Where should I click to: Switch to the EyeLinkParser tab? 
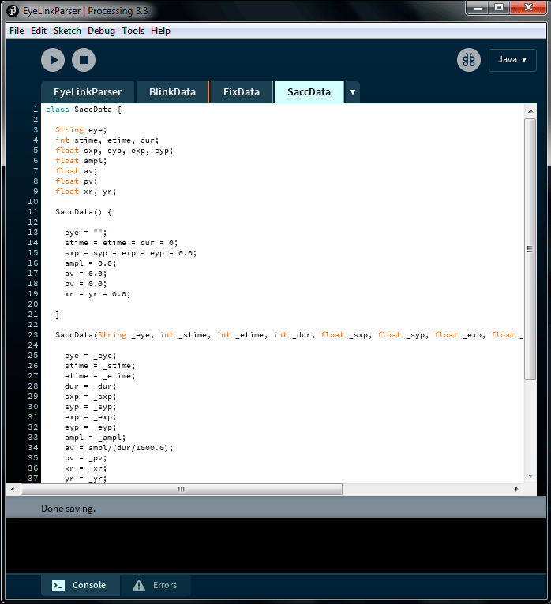tap(88, 92)
